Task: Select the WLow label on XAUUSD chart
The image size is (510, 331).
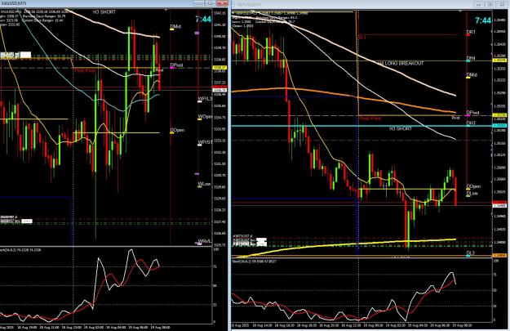Action: click(204, 184)
